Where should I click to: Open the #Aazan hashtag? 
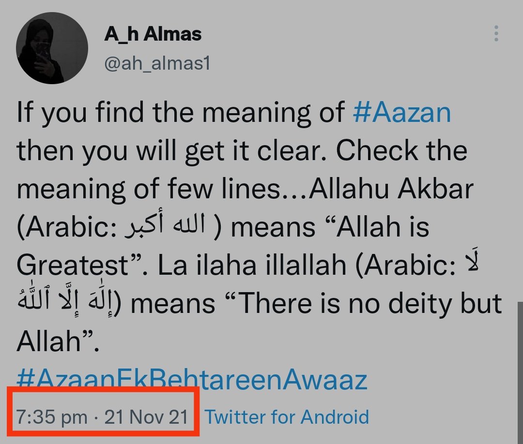tap(402, 112)
